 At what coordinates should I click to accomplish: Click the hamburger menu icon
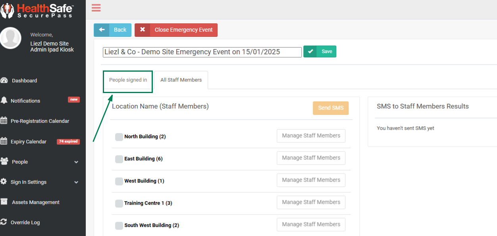point(96,8)
